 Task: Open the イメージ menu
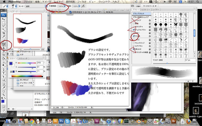[47, 2]
